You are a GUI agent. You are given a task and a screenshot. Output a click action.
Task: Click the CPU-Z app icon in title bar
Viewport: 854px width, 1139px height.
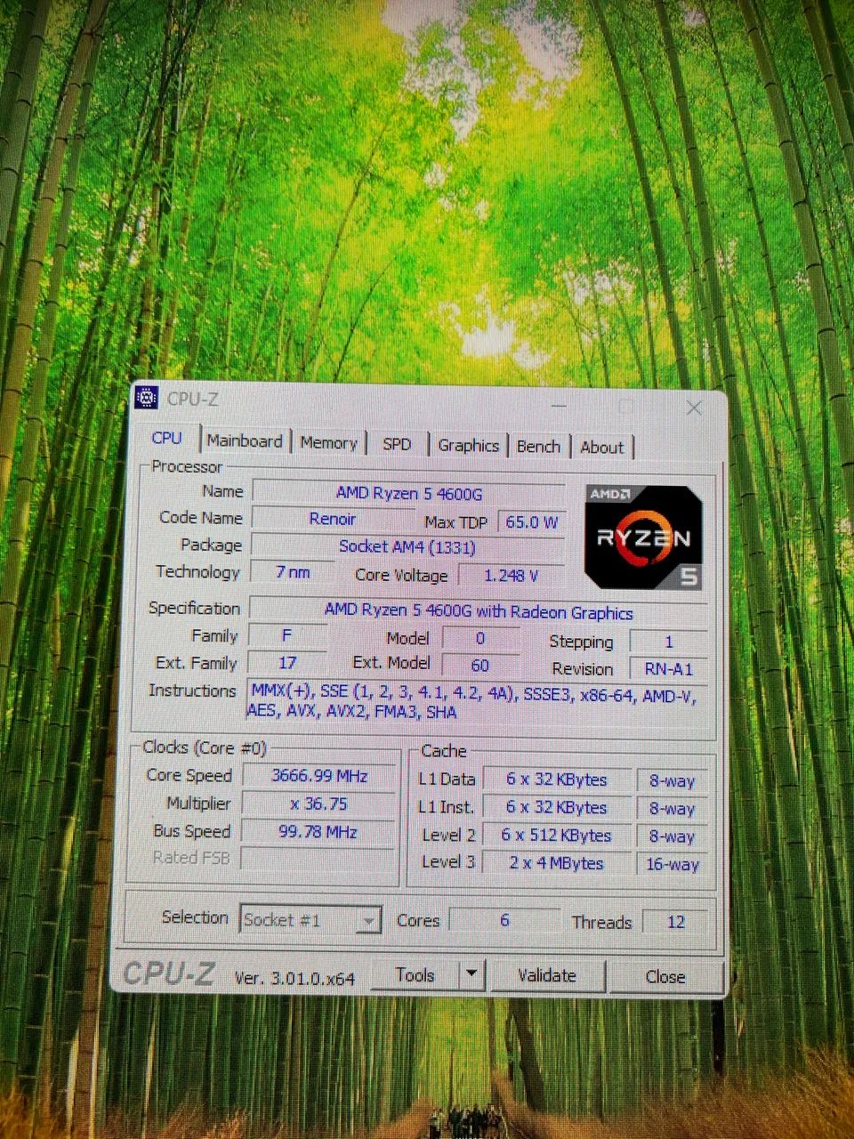(x=146, y=398)
